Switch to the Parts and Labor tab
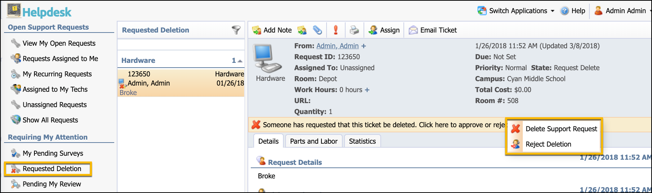The image size is (652, 193). [314, 141]
